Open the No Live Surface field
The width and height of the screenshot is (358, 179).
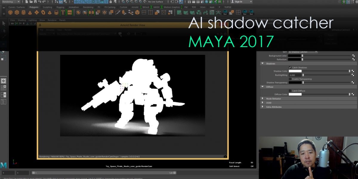156,2
